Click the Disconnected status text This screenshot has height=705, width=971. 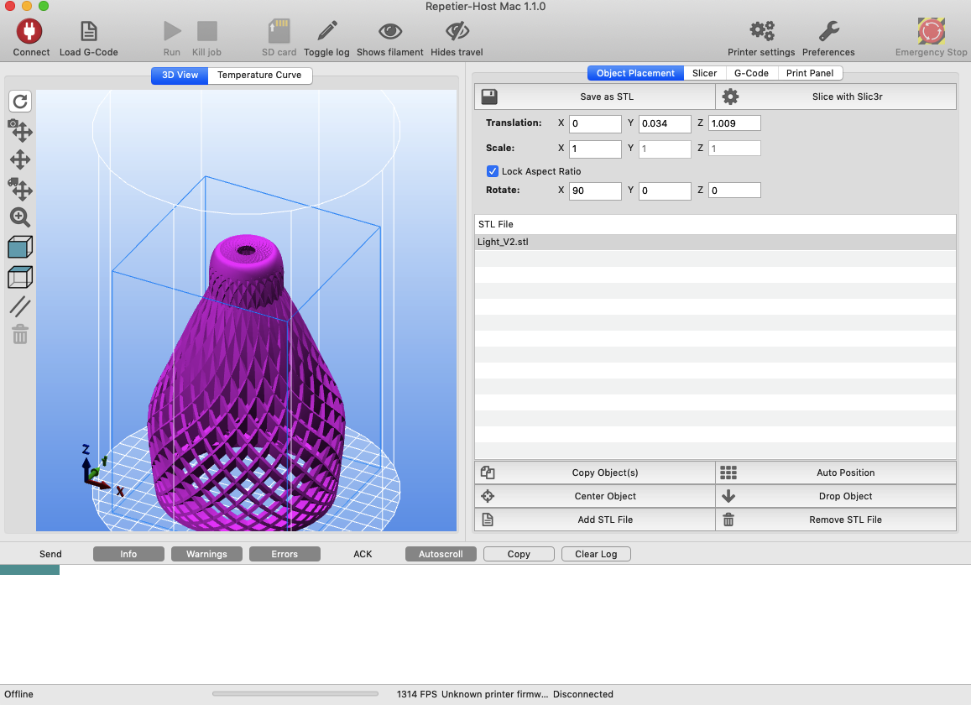tap(583, 694)
